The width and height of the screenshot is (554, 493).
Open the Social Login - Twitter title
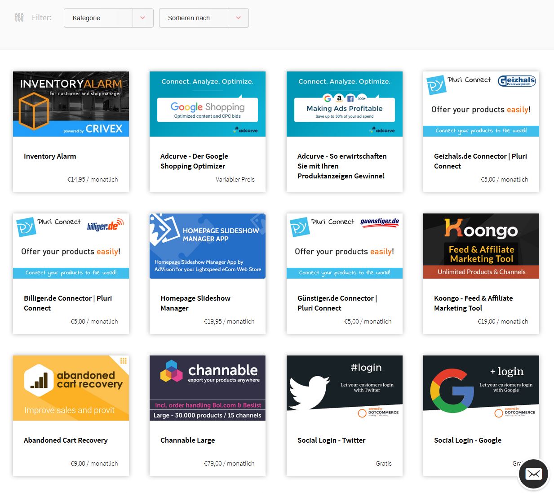[332, 440]
